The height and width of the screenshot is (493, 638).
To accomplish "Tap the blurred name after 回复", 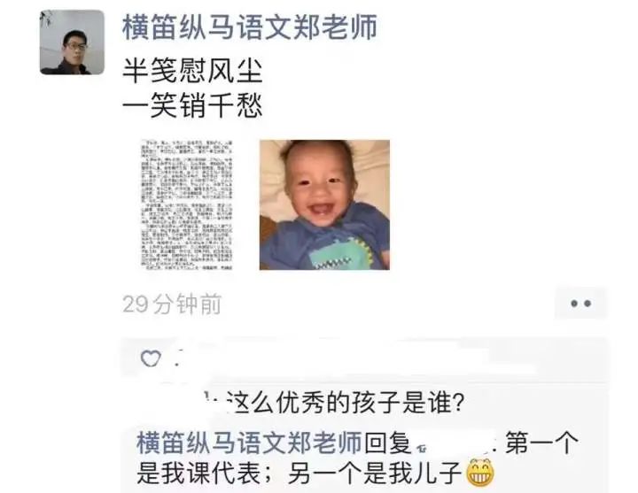I will (x=454, y=443).
